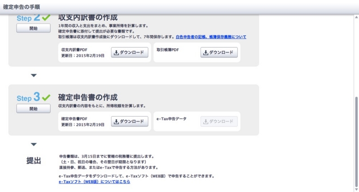Click the down arrow below the Step 2 panel

pyautogui.click(x=34, y=75)
